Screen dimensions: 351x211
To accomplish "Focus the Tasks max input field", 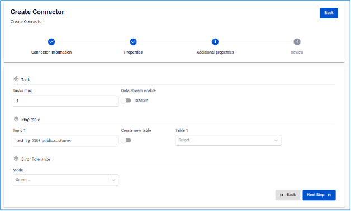I will [x=66, y=101].
